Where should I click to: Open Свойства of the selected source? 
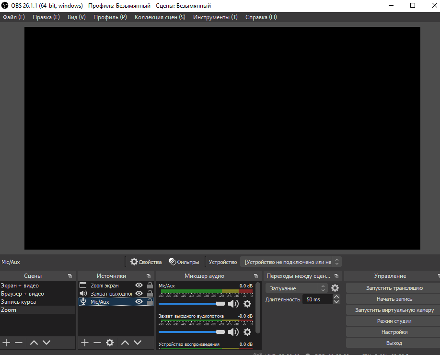(x=146, y=262)
